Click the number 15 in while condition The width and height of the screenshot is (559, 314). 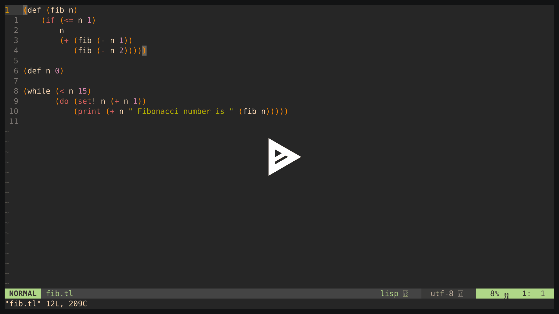[x=82, y=91]
